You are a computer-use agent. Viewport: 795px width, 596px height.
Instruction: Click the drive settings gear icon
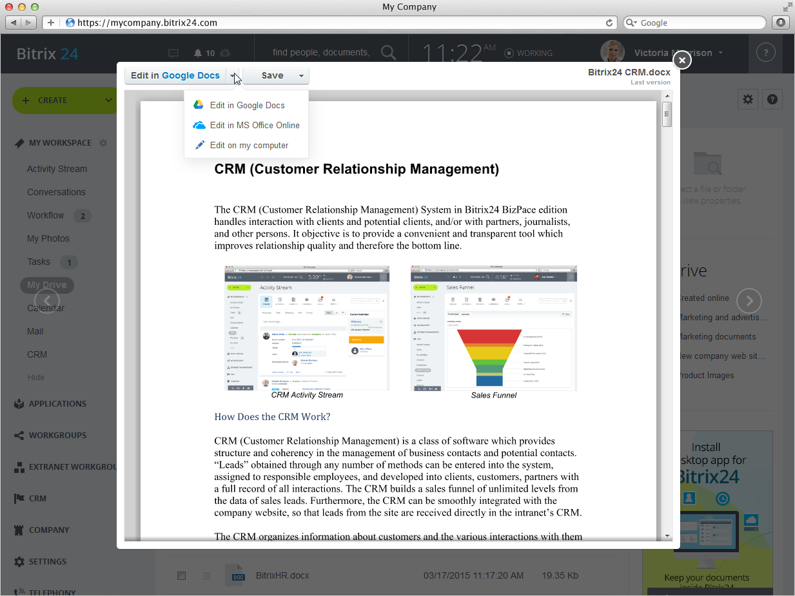[747, 99]
